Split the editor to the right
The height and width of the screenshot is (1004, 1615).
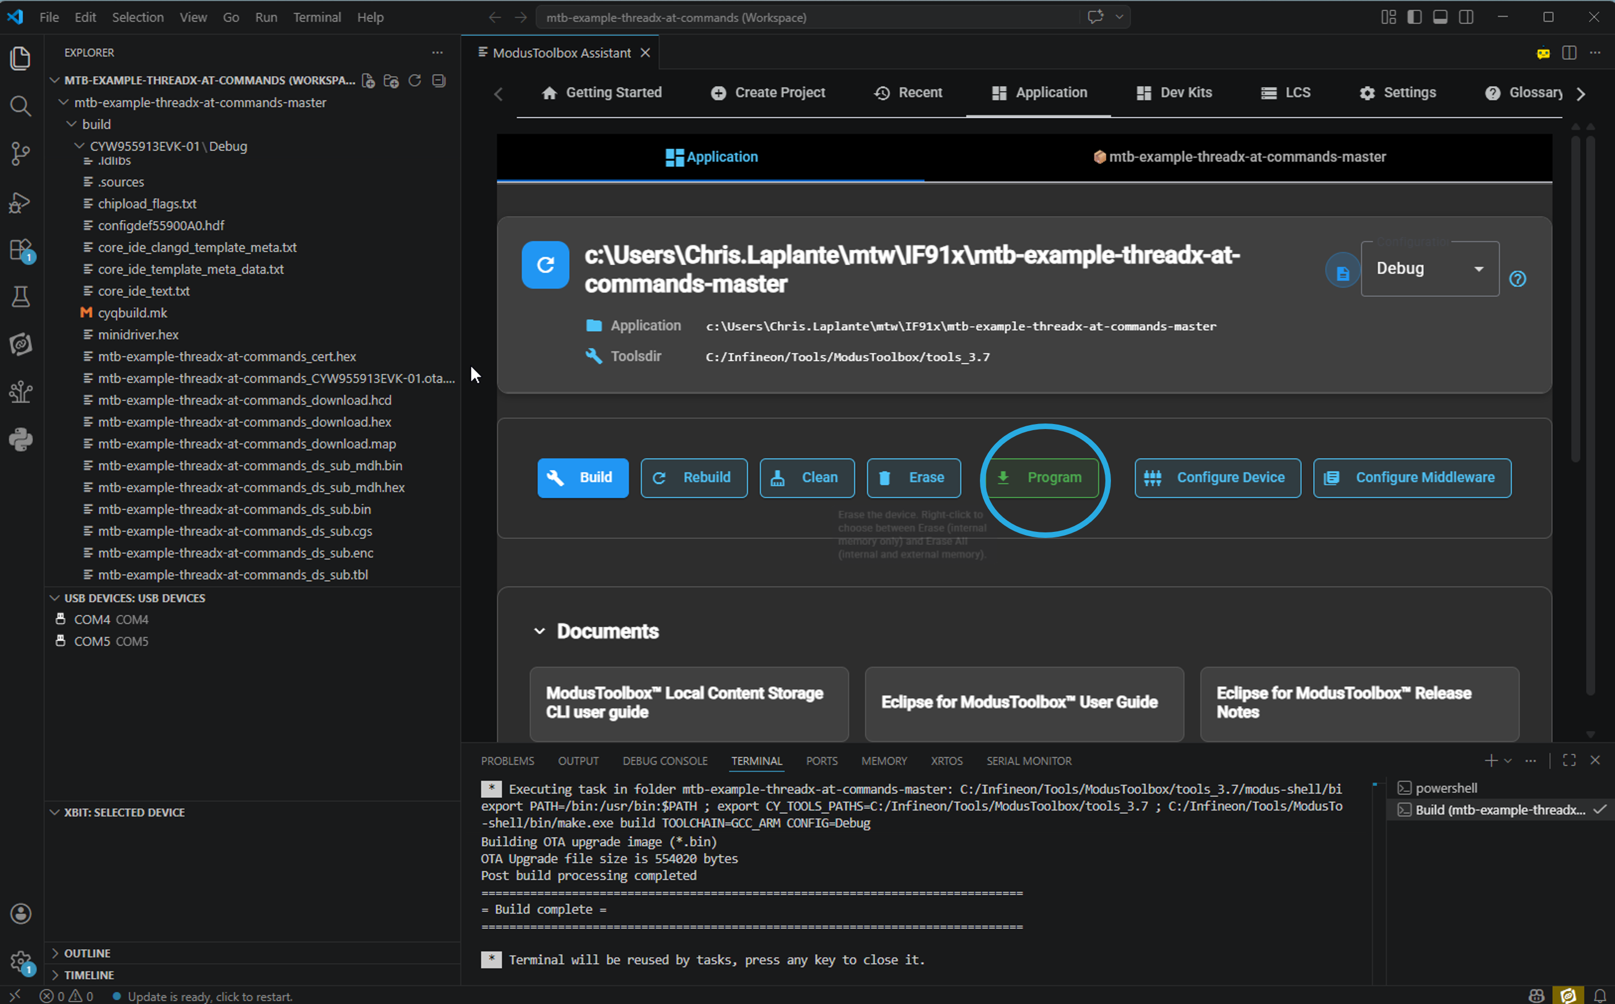pyautogui.click(x=1569, y=53)
